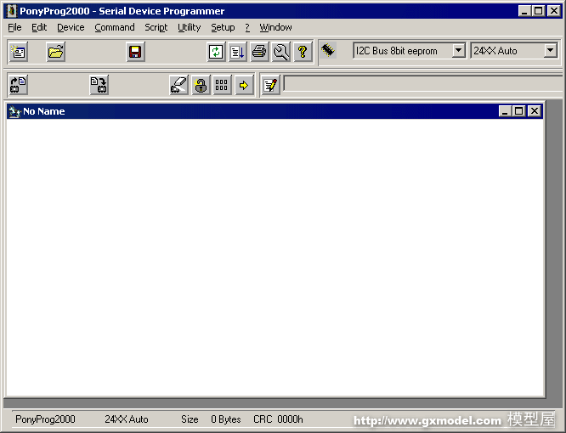Viewport: 566px width, 433px height.
Task: Click the Reload Files toolbar icon
Action: point(216,52)
